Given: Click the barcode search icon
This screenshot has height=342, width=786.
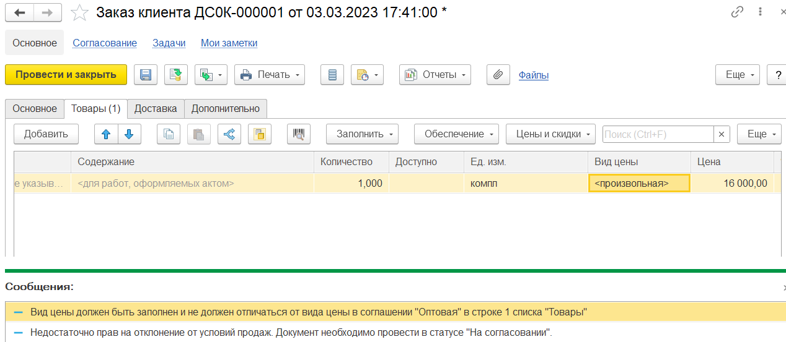Looking at the screenshot, I should tap(299, 134).
